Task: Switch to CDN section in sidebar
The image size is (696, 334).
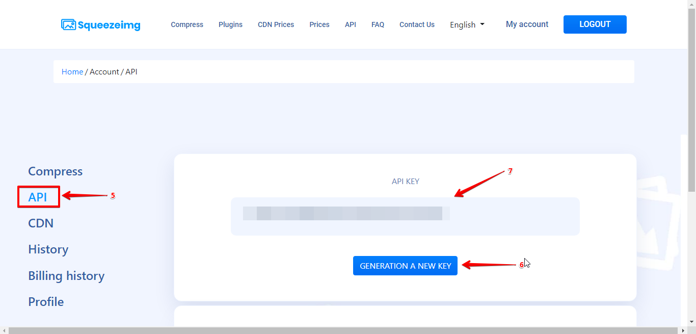Action: click(x=41, y=223)
